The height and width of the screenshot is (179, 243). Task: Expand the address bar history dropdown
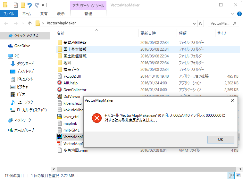(x=194, y=23)
